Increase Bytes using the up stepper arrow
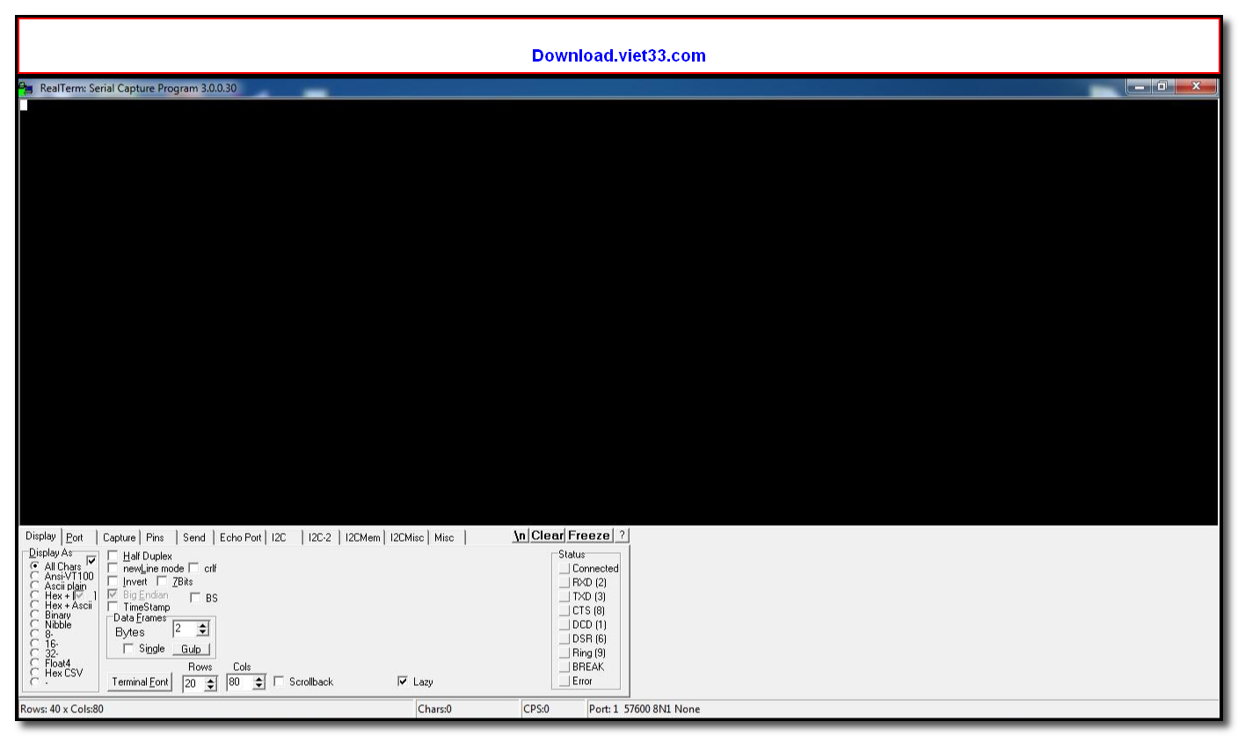 click(202, 625)
